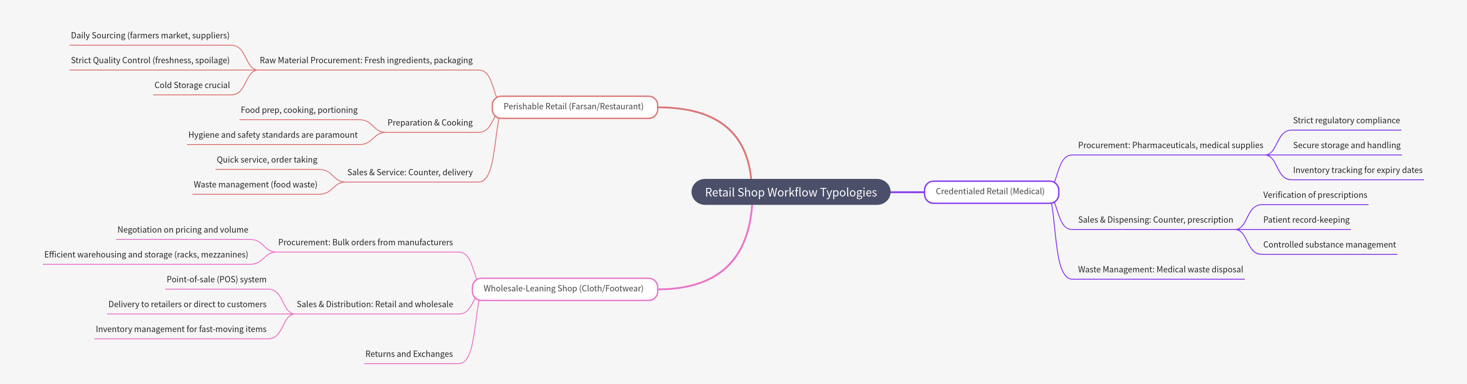This screenshot has width=1467, height=384.
Task: Click the Credentialed Retail (Medical) node
Action: coord(990,192)
